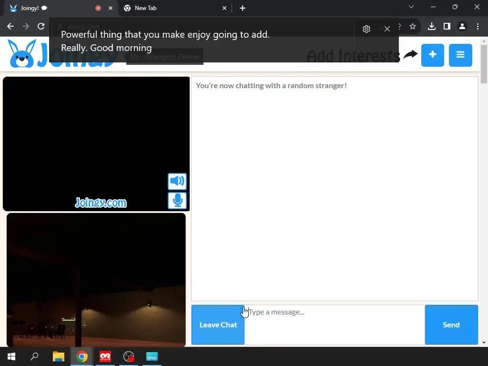
Task: Open the teal caption app in taskbar
Action: point(152,356)
